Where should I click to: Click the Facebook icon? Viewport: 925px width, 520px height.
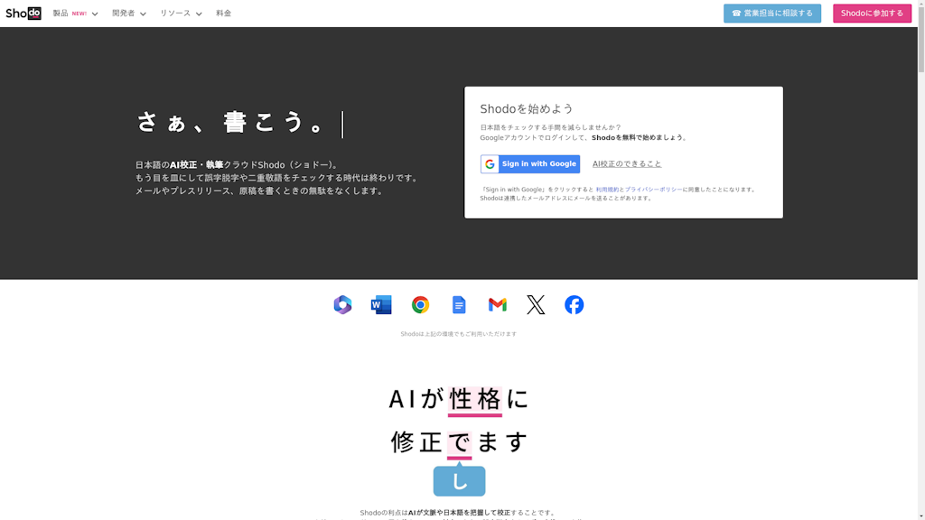click(575, 305)
